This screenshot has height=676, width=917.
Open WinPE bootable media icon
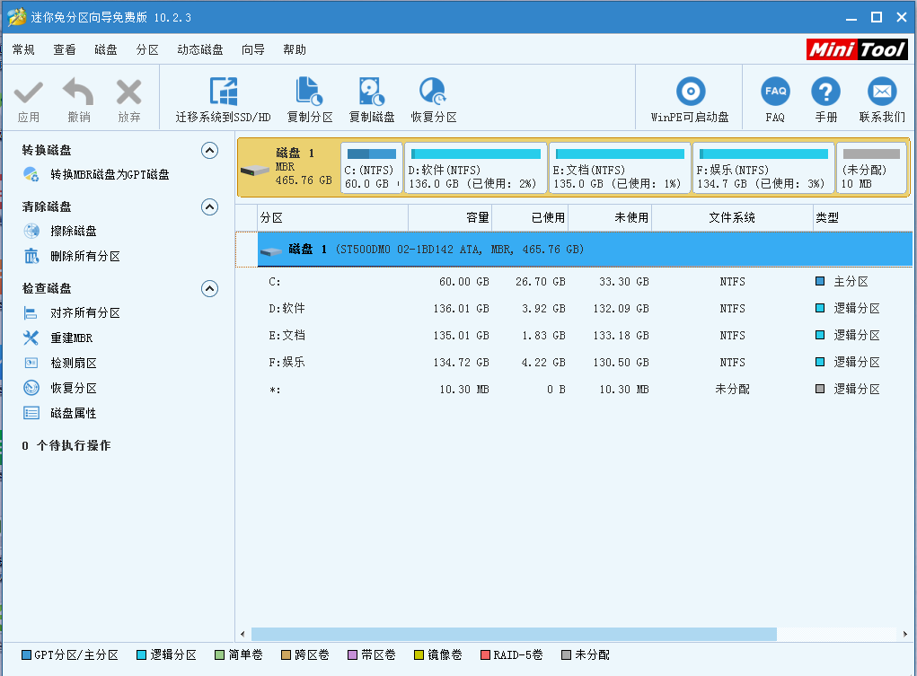[x=691, y=92]
